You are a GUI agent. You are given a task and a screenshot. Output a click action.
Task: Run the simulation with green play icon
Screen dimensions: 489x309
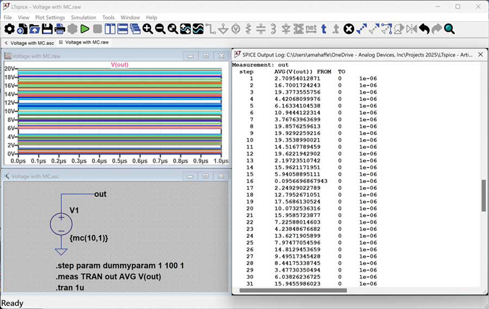(x=85, y=29)
